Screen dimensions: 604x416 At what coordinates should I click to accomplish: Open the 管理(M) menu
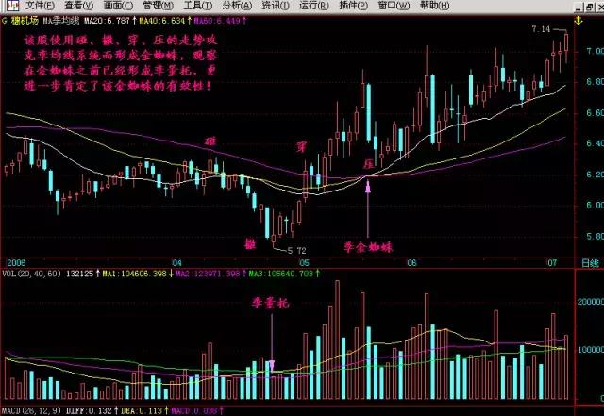click(158, 6)
